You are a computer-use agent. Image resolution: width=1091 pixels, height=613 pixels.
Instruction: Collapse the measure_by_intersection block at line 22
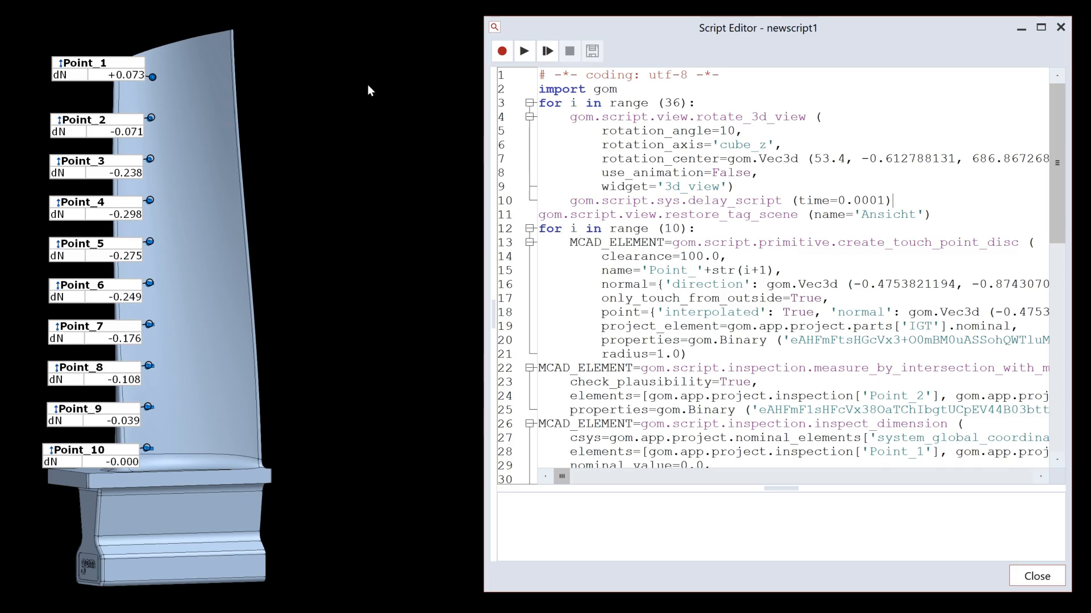point(530,368)
